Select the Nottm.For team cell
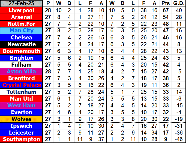186x143 pixels. (x=22, y=24)
